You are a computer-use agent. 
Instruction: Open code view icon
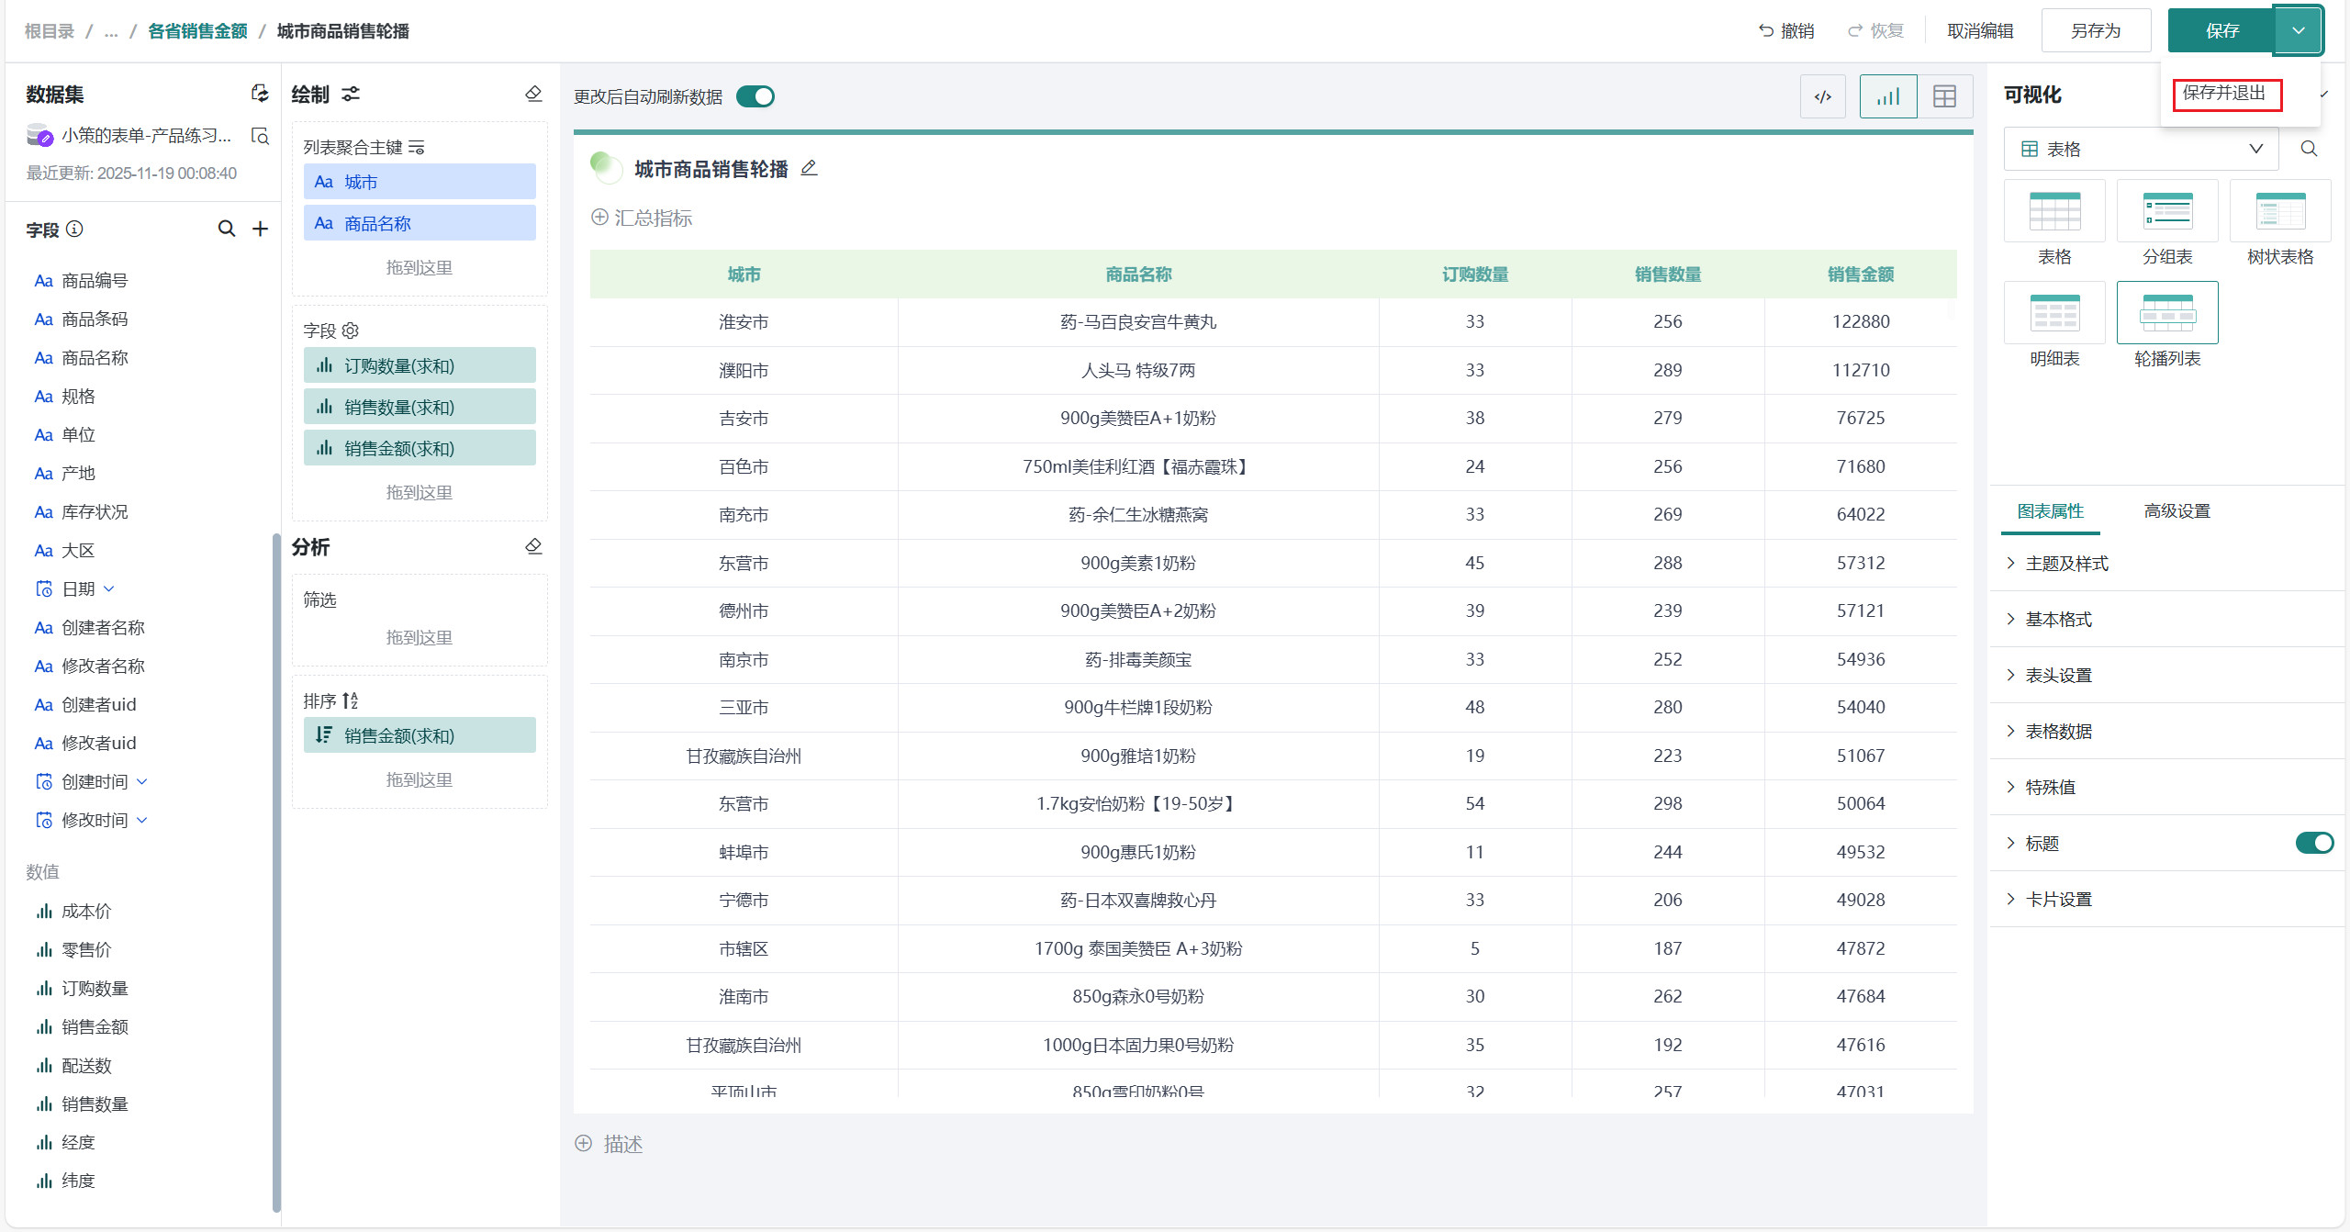[1823, 96]
